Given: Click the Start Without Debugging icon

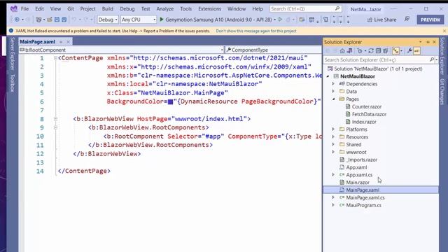Looking at the screenshot, I should [280, 20].
